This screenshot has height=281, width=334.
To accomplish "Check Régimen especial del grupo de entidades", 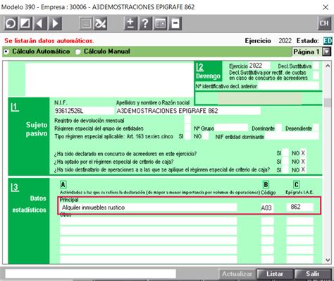I will click(187, 128).
